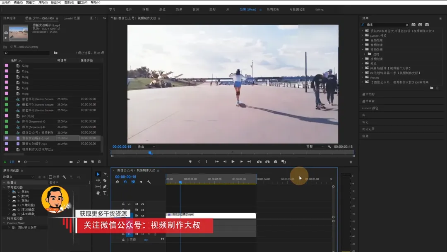This screenshot has width=447, height=252.
Task: Select the Type tool
Action: coord(105,193)
